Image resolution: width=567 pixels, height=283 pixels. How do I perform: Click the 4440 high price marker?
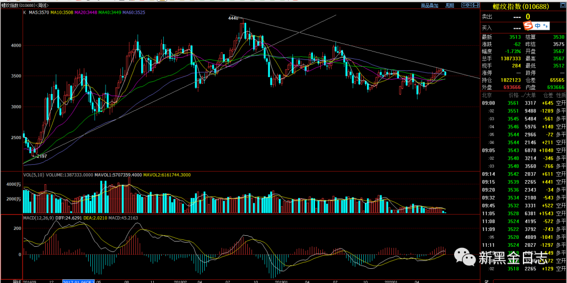234,18
